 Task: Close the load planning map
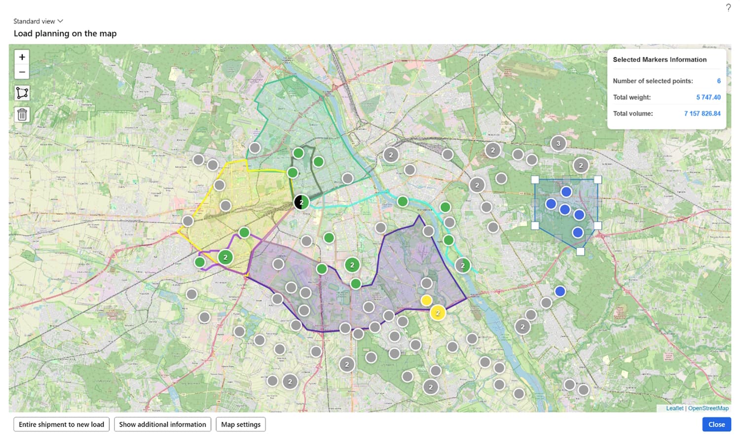(x=716, y=424)
